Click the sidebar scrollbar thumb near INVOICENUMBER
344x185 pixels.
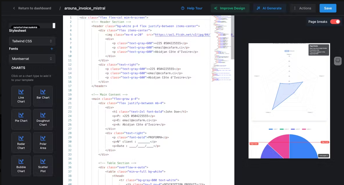(54, 26)
